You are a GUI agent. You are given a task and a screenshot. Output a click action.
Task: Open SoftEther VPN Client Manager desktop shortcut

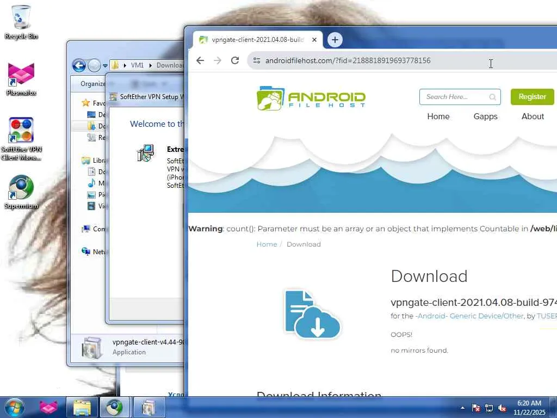coord(21,139)
